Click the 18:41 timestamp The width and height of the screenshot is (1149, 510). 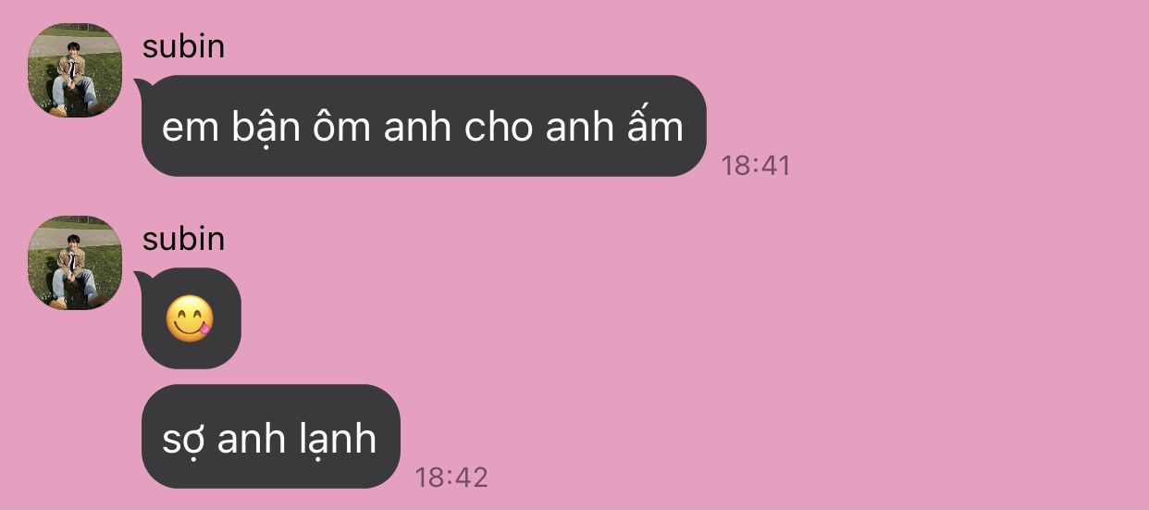(x=756, y=166)
